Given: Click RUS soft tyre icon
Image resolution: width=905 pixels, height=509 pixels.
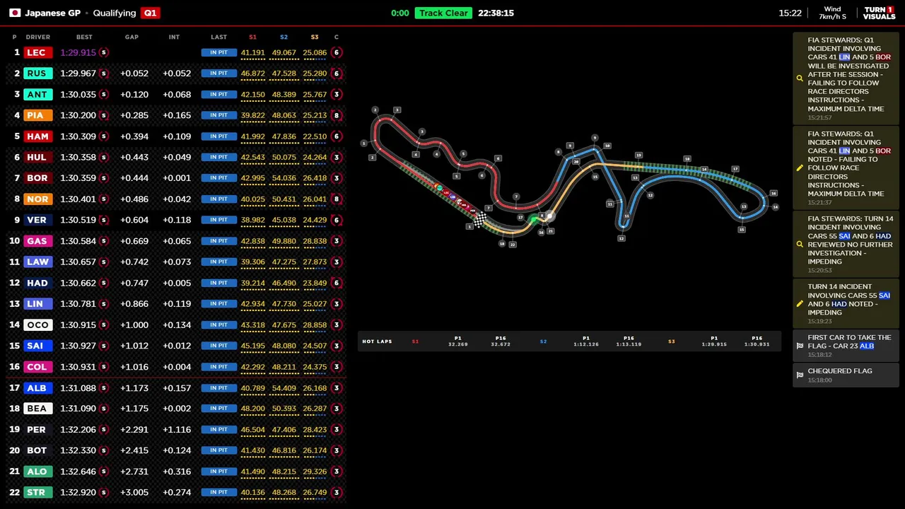Looking at the screenshot, I should pyautogui.click(x=104, y=74).
